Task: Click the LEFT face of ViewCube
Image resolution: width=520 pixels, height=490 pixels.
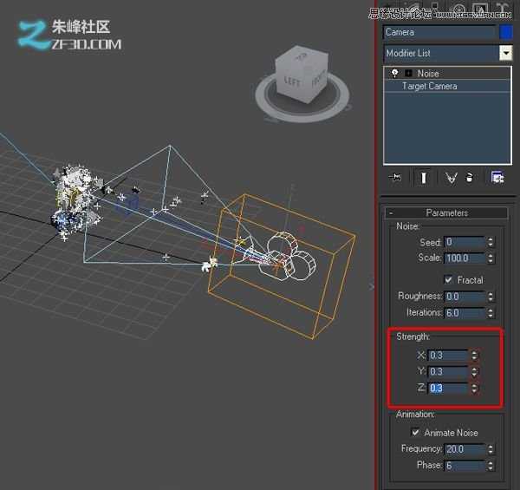Action: pos(293,82)
